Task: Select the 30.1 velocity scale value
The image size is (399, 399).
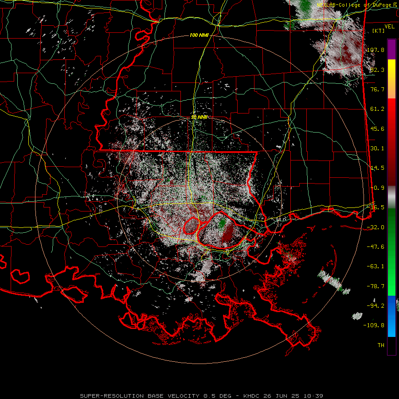Action: [377, 149]
